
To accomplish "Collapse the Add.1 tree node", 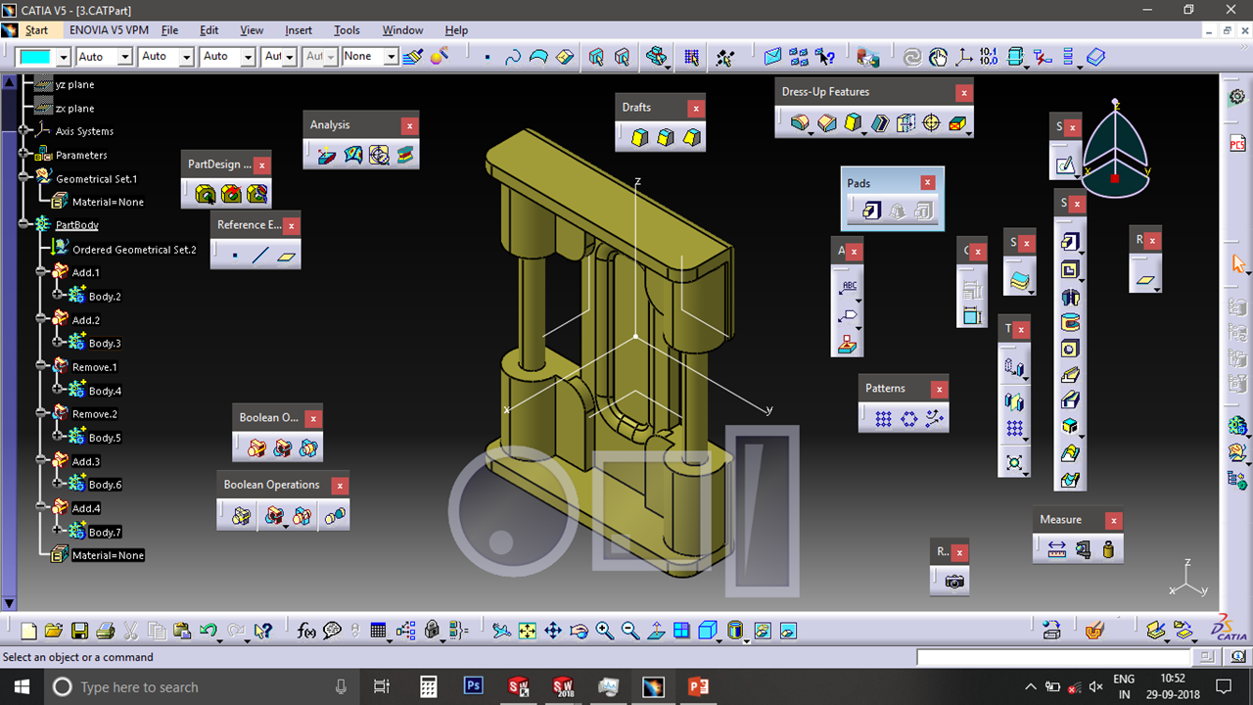I will pyautogui.click(x=41, y=271).
